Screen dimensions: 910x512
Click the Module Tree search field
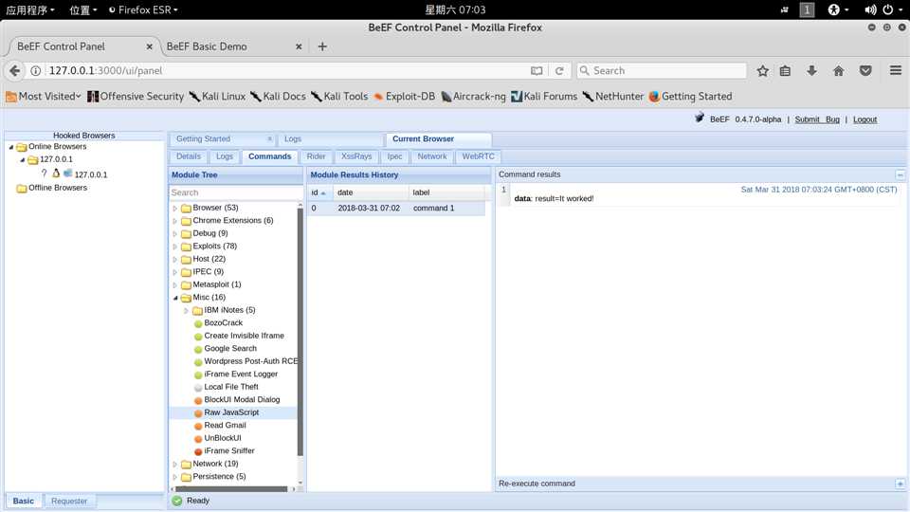[x=235, y=192]
